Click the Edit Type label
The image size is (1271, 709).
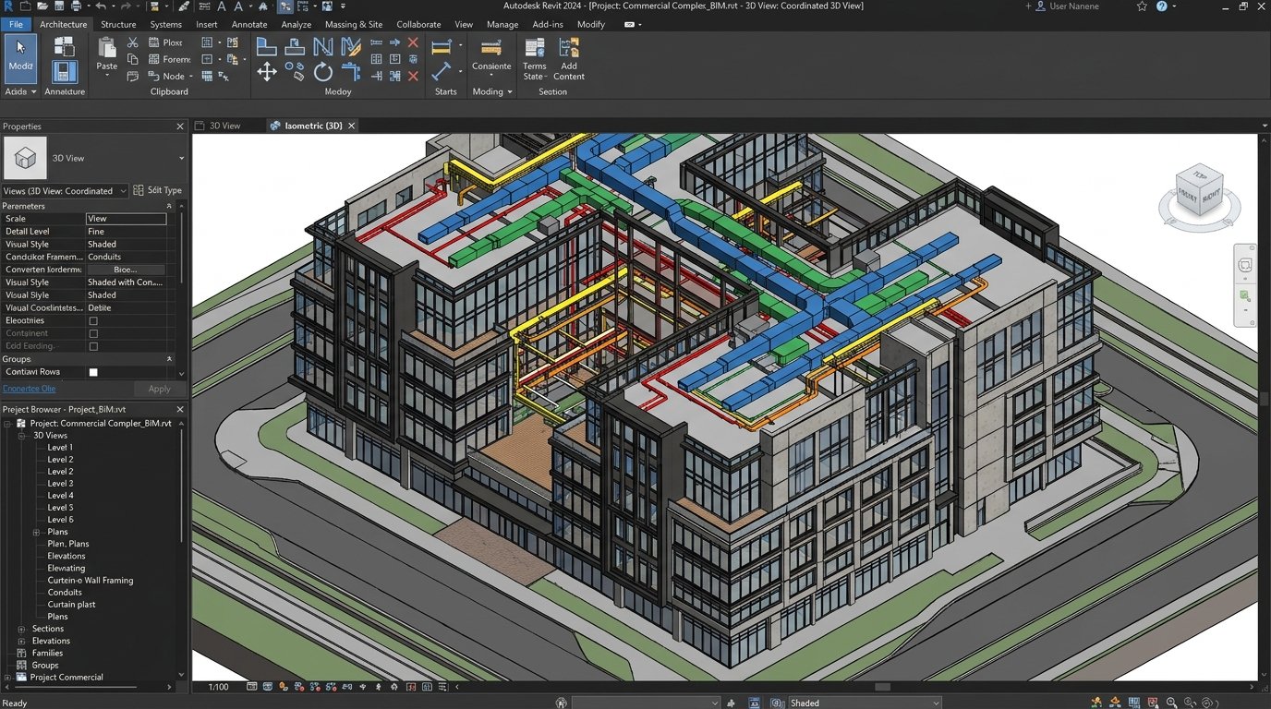(x=164, y=190)
